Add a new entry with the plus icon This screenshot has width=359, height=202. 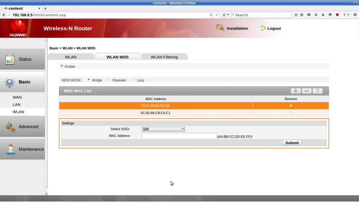click(x=296, y=91)
